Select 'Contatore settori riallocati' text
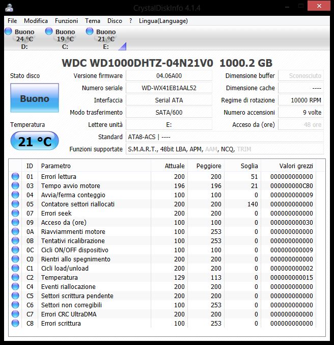The height and width of the screenshot is (345, 334). [x=78, y=204]
